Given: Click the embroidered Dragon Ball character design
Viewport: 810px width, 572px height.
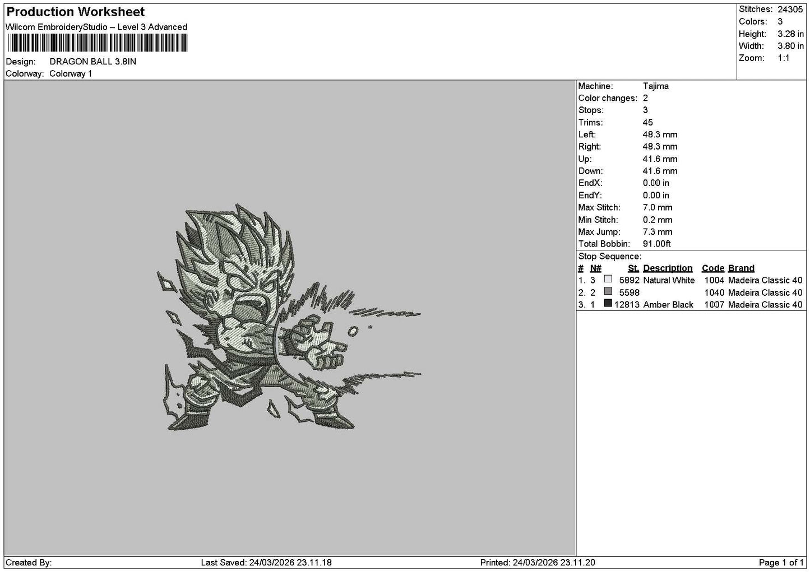Looking at the screenshot, I should 289,318.
